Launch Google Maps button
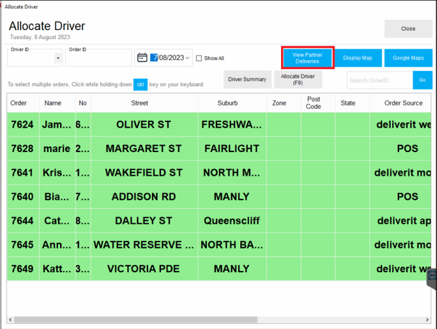 [x=408, y=58]
